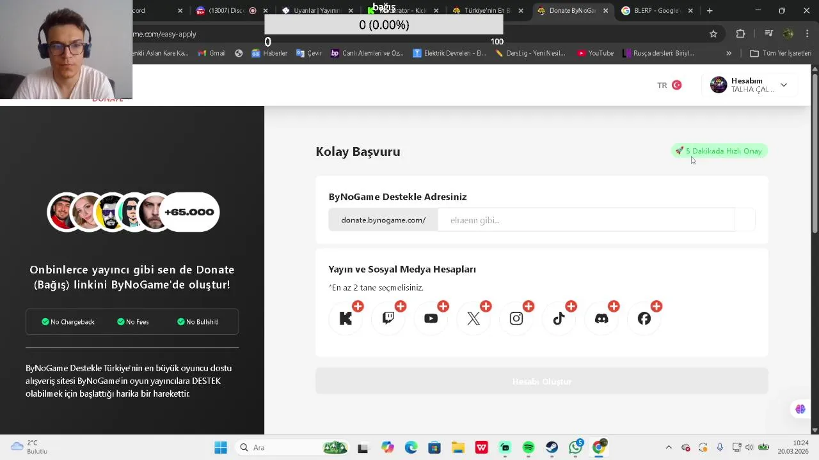
Task: Open the Çevir bookmark
Action: click(309, 53)
